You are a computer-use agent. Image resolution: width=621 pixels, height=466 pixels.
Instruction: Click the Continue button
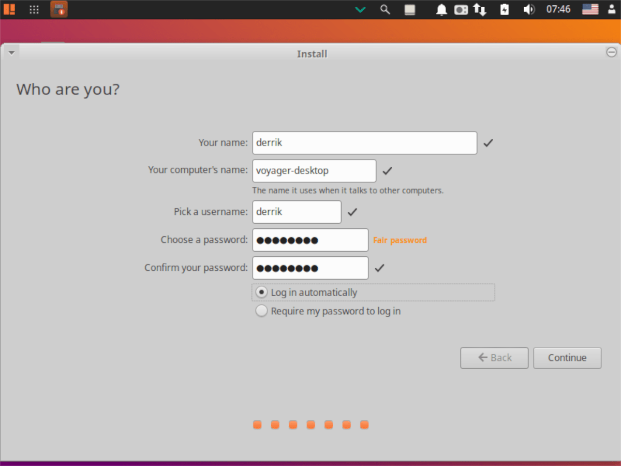[x=567, y=358]
